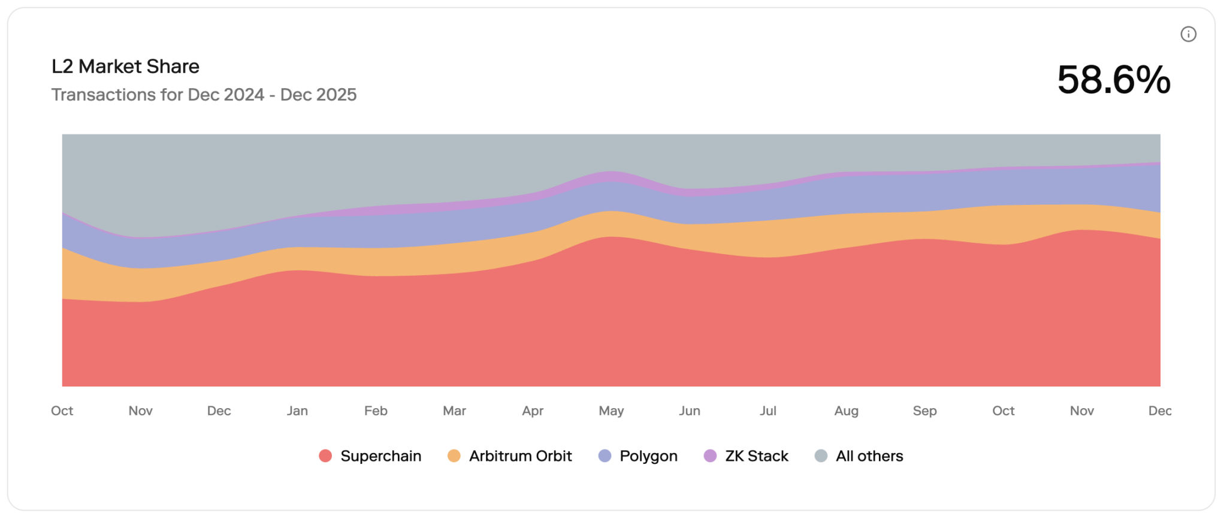Screen dimensions: 1227x519
Task: Click the Transactions date range subtitle
Action: click(x=204, y=95)
